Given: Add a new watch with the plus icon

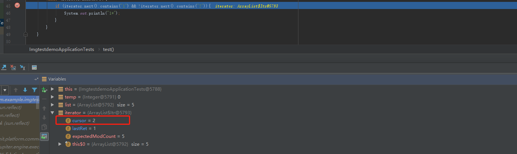Looking at the screenshot, I should [44, 90].
